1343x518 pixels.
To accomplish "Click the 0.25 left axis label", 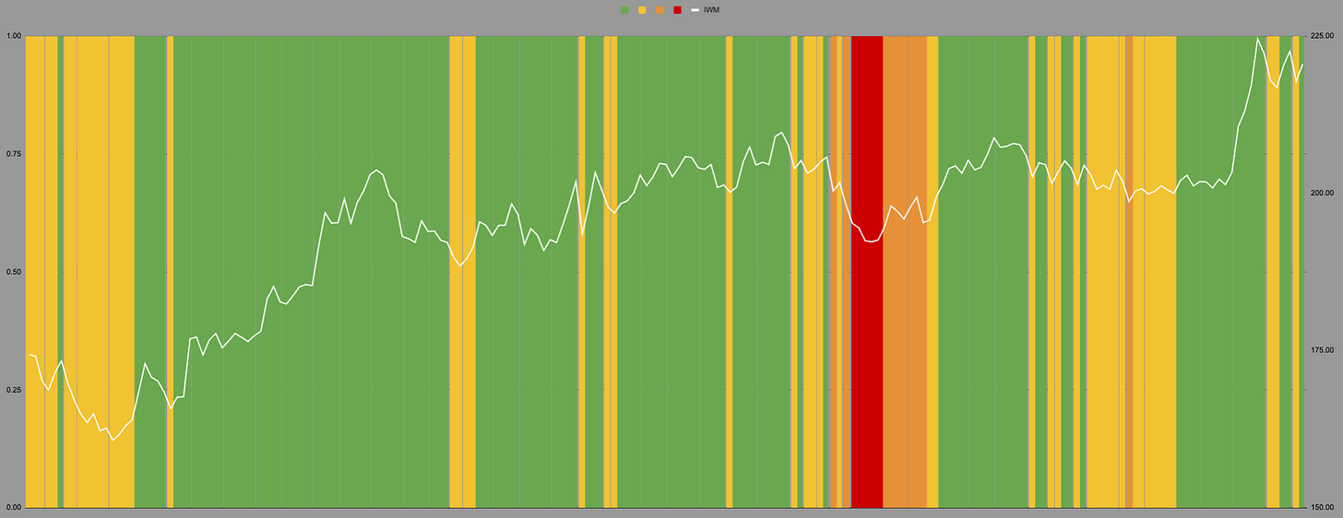I will 13,390.
